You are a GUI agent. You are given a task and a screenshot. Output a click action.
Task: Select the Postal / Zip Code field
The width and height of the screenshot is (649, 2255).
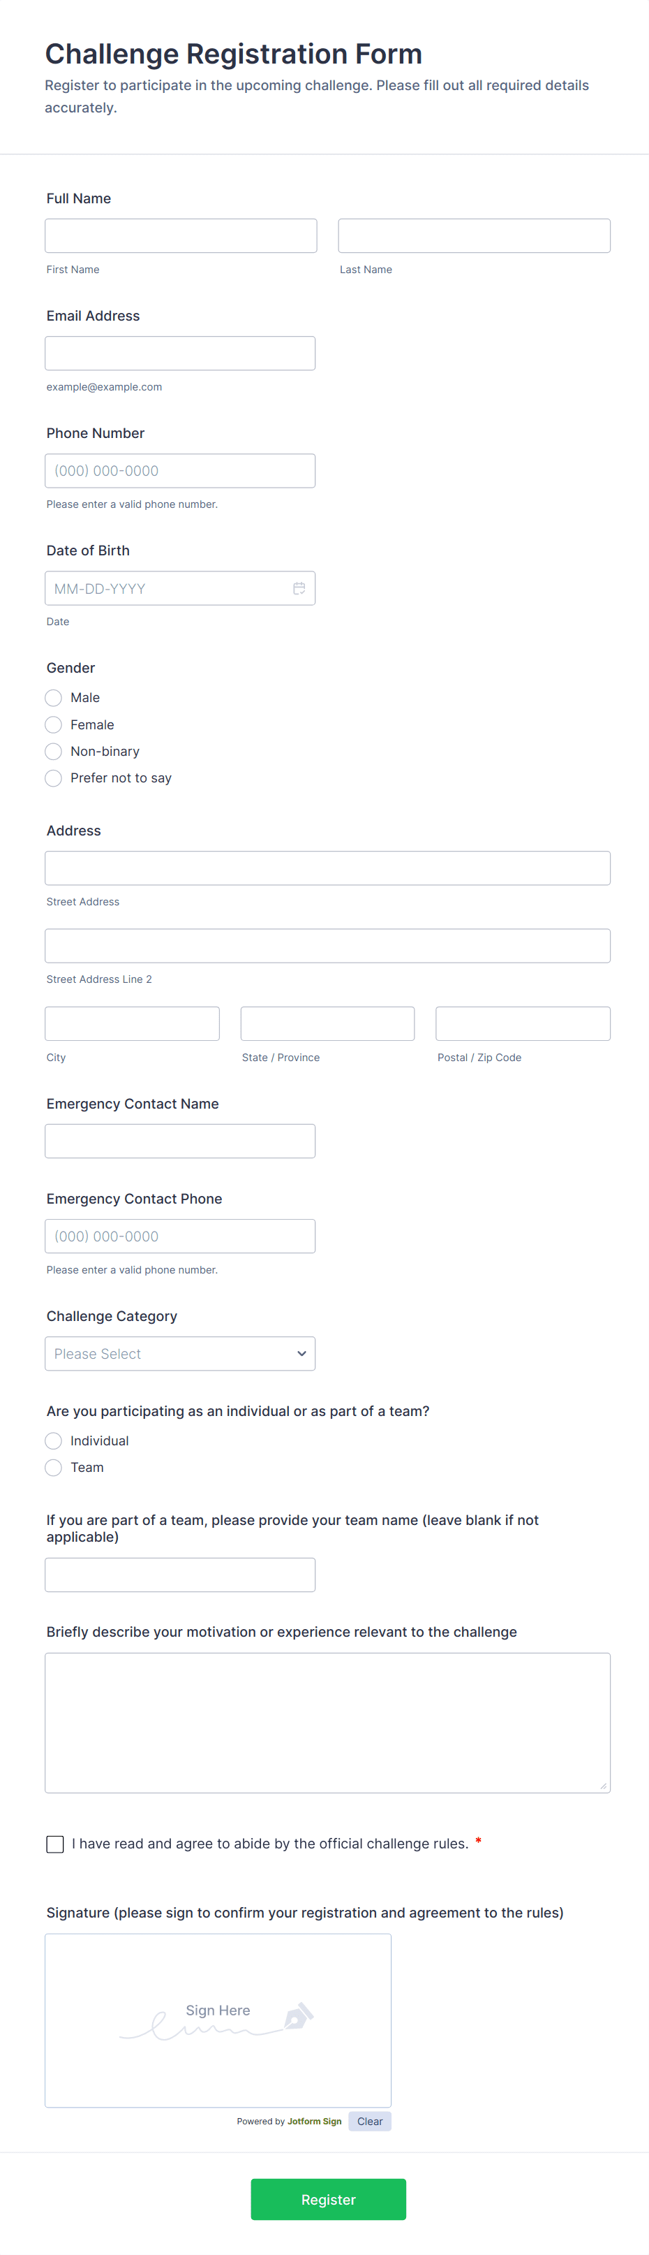[523, 1023]
